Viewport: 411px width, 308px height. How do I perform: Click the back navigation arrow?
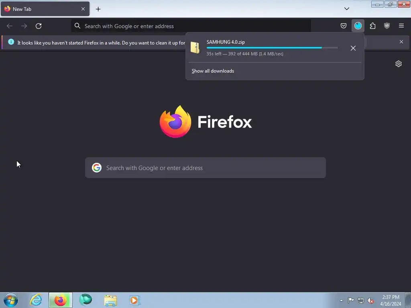[10, 26]
